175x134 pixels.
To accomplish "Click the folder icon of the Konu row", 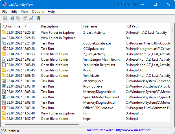I will tap(4, 70).
